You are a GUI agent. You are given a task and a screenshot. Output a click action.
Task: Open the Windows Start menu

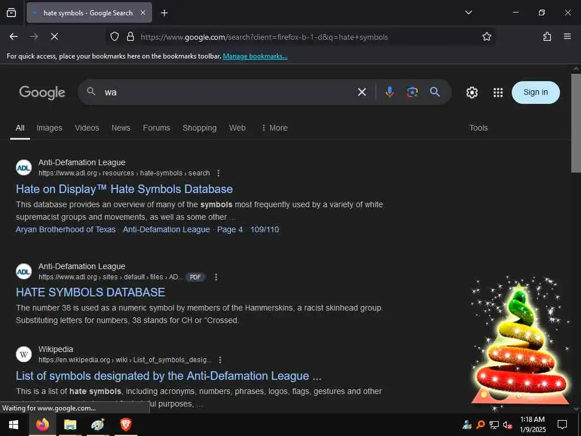[14, 425]
